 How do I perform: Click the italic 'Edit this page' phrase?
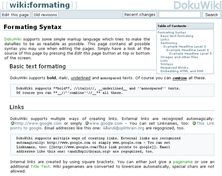point(88,53)
